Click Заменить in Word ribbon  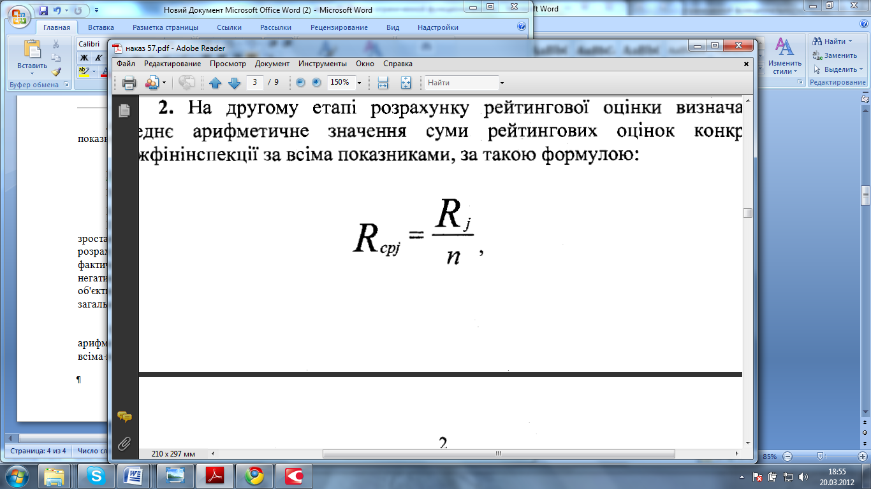coord(836,55)
